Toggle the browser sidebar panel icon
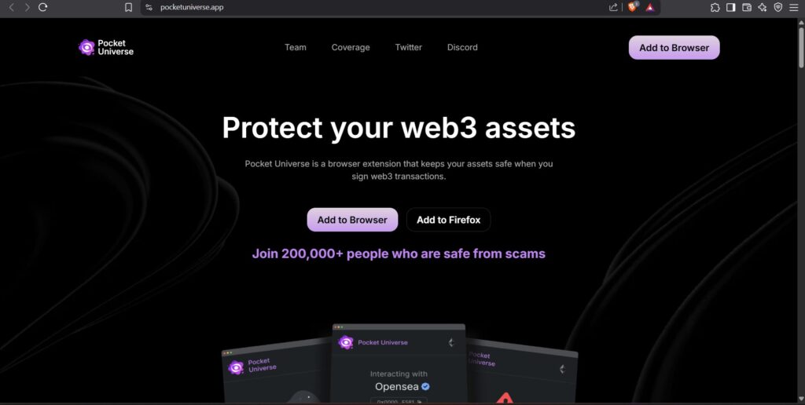 (730, 7)
